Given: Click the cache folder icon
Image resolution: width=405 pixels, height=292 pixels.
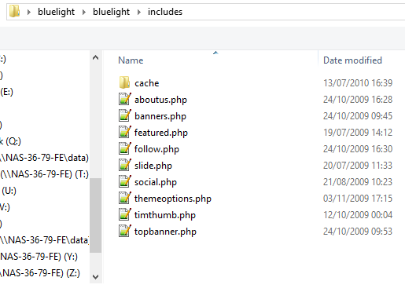Looking at the screenshot, I should coord(124,82).
